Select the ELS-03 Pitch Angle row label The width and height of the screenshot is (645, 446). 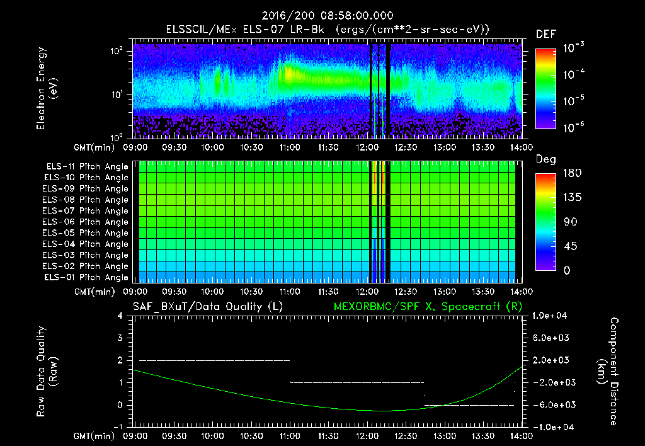click(86, 255)
